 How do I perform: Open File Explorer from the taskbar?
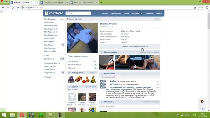pos(12,115)
